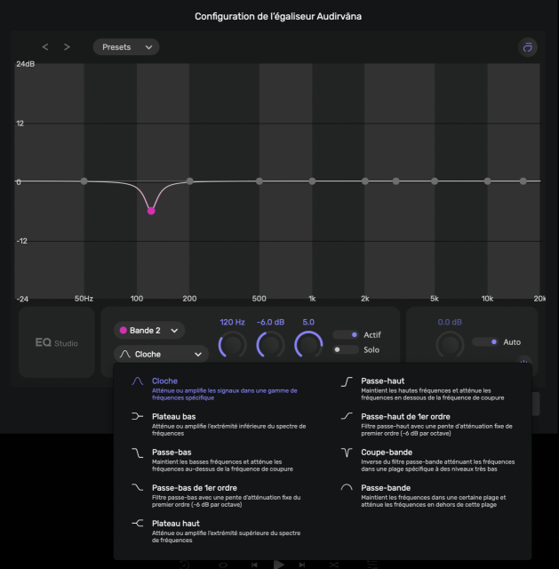
Task: Select the grey band node at 1k
Action: pyautogui.click(x=312, y=181)
